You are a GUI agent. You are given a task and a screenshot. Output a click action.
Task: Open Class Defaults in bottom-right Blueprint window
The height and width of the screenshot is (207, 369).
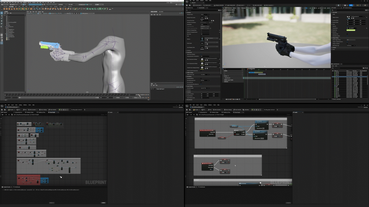[x=237, y=110]
